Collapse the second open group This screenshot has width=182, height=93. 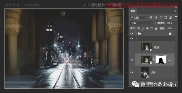[136, 38]
